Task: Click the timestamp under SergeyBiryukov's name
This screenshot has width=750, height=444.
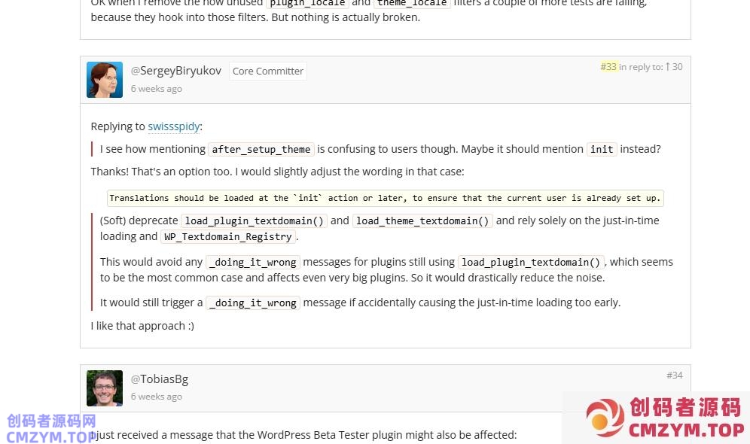Action: pos(157,89)
